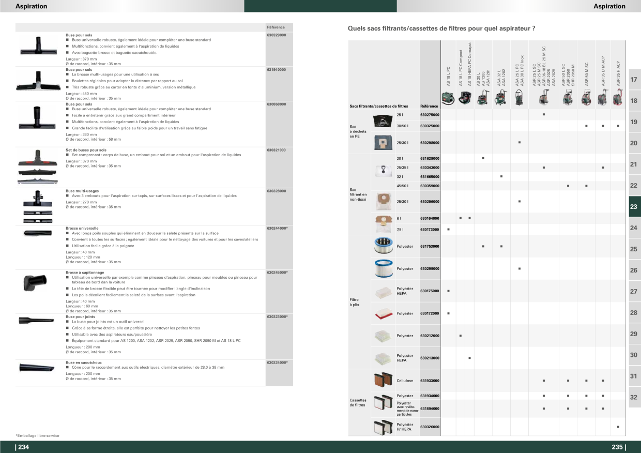Click the AS 20 L vacuum image

(483, 97)
